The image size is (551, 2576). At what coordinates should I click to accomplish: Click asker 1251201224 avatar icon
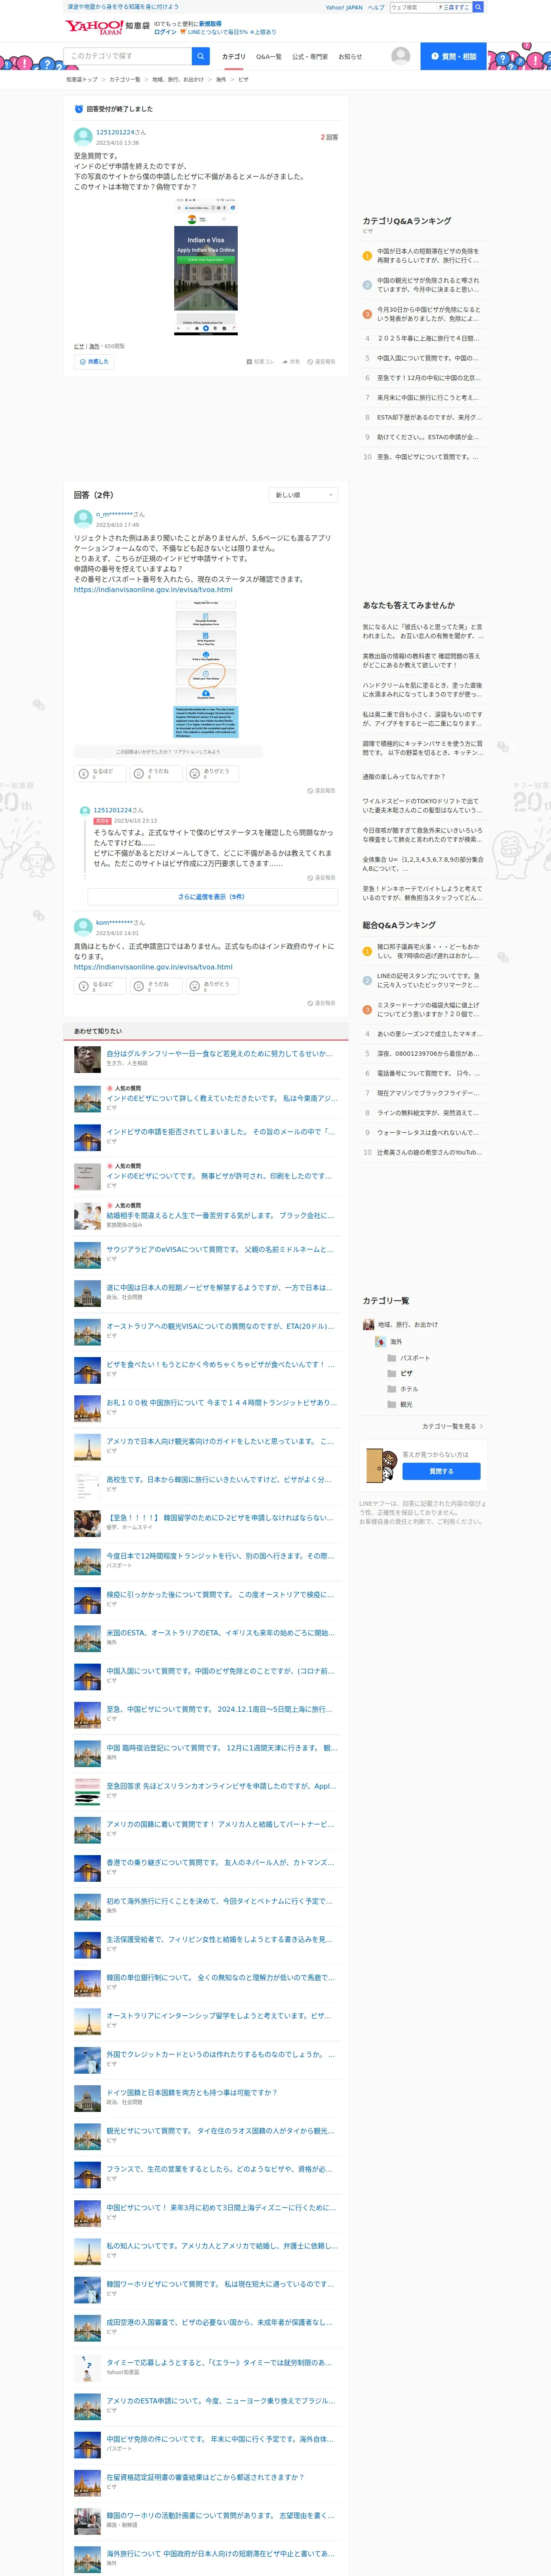click(x=83, y=136)
